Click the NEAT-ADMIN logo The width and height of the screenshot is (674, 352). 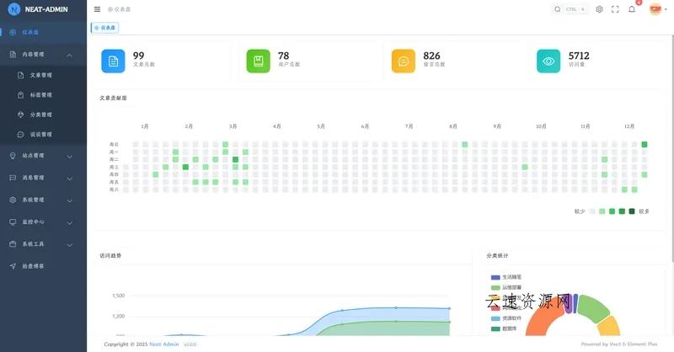42,9
